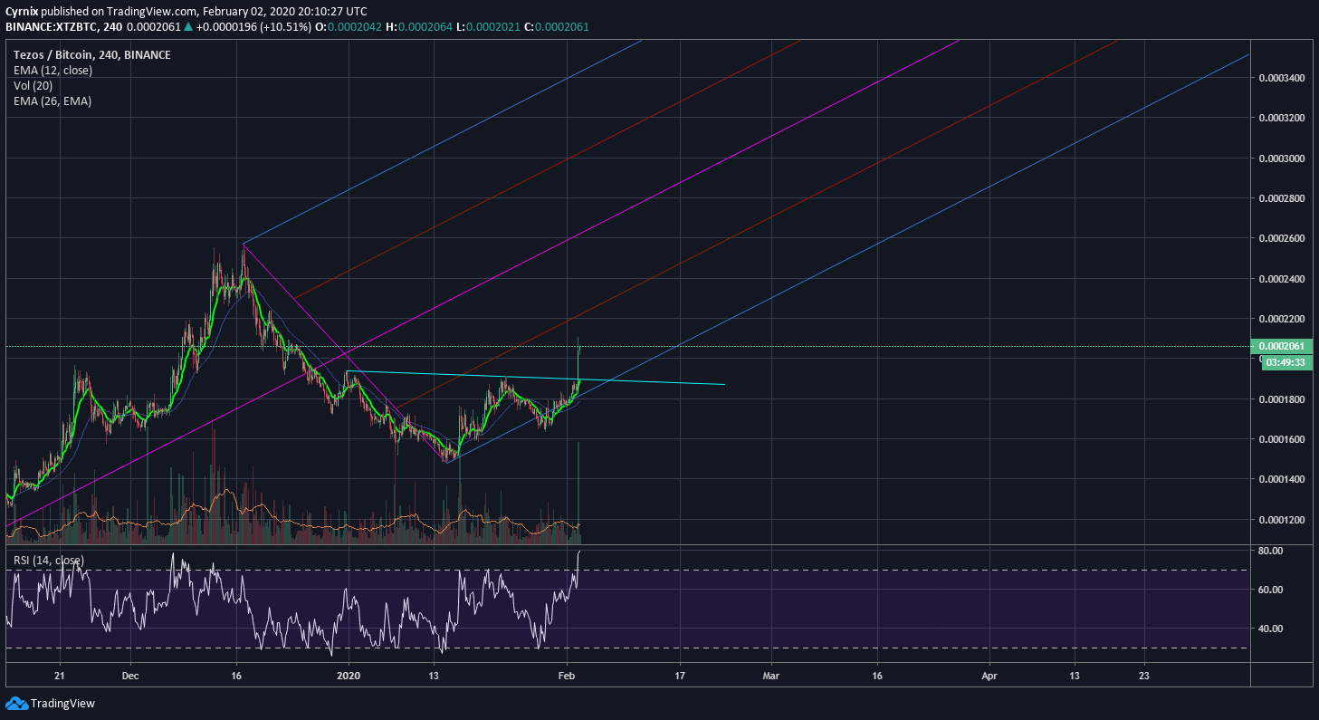Screen dimensions: 1319x720
Task: Click price axis label 0.0003400
Action: coord(1281,78)
